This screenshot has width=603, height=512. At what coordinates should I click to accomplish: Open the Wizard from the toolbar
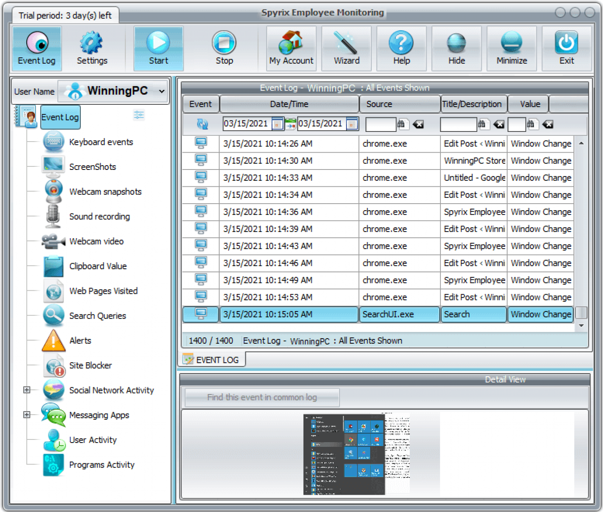346,47
